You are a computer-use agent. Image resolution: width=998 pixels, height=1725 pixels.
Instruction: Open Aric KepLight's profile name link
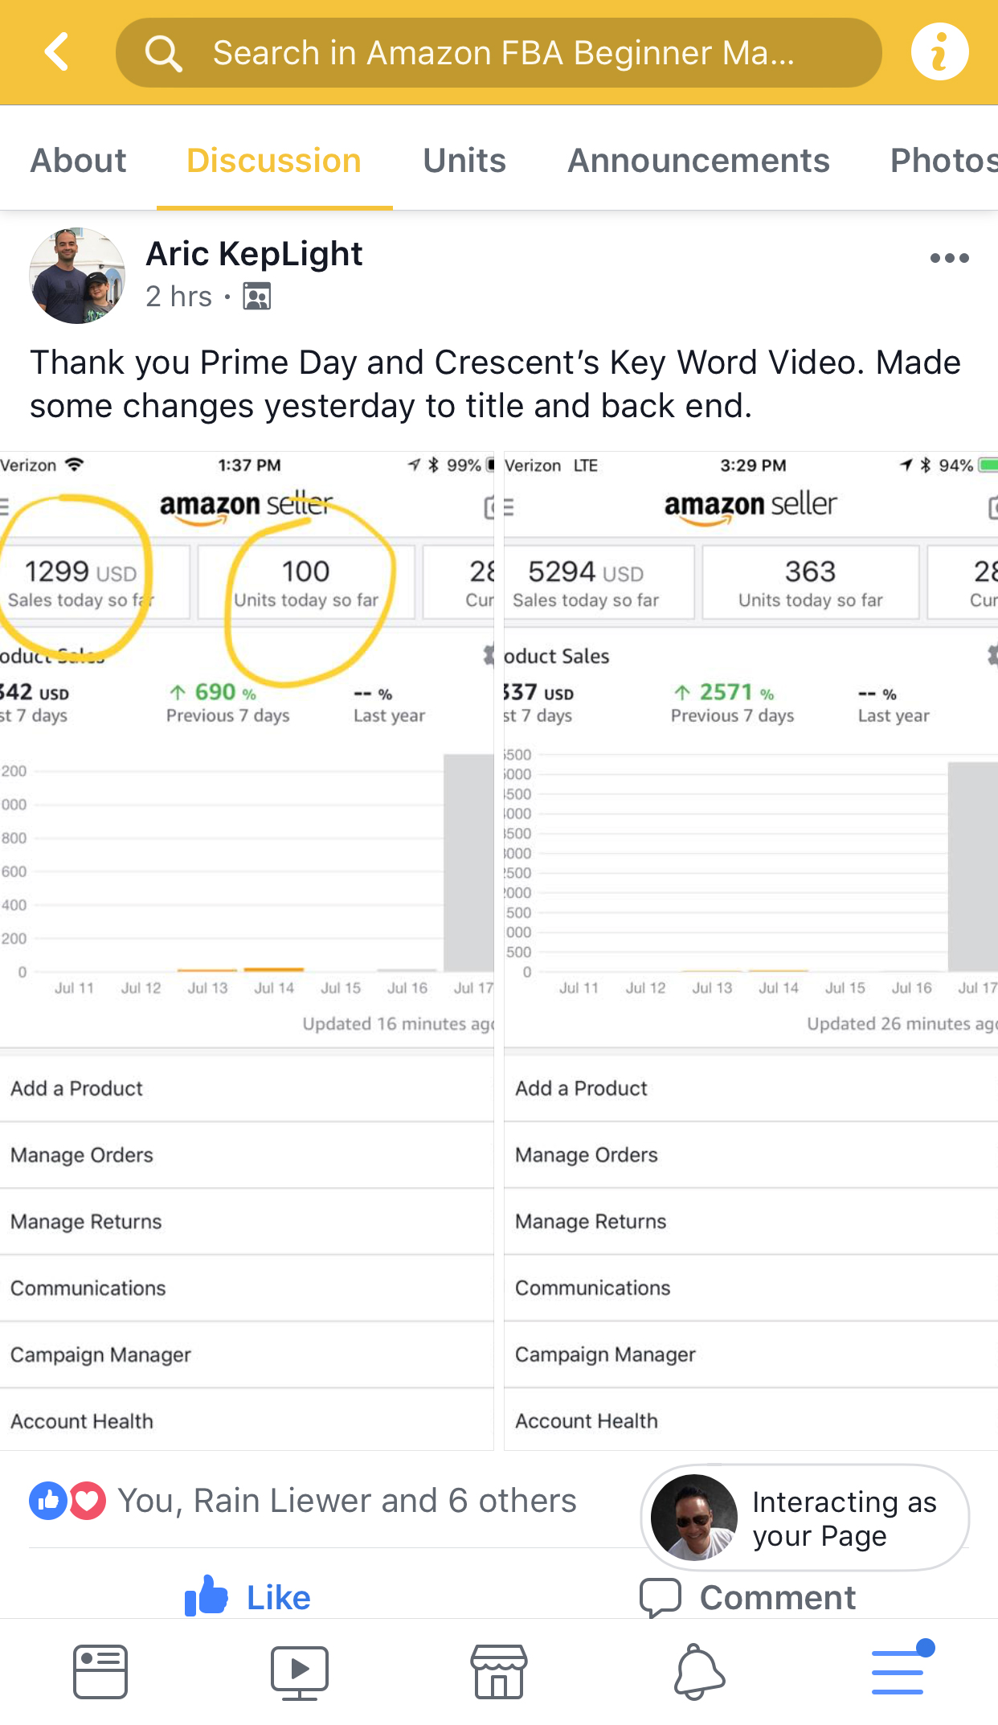point(254,254)
